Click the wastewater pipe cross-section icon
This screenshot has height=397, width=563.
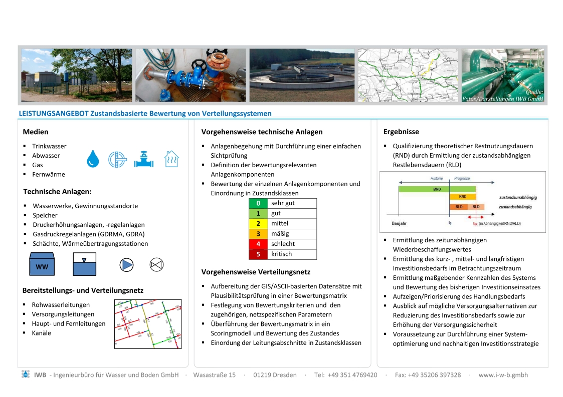tap(118, 159)
